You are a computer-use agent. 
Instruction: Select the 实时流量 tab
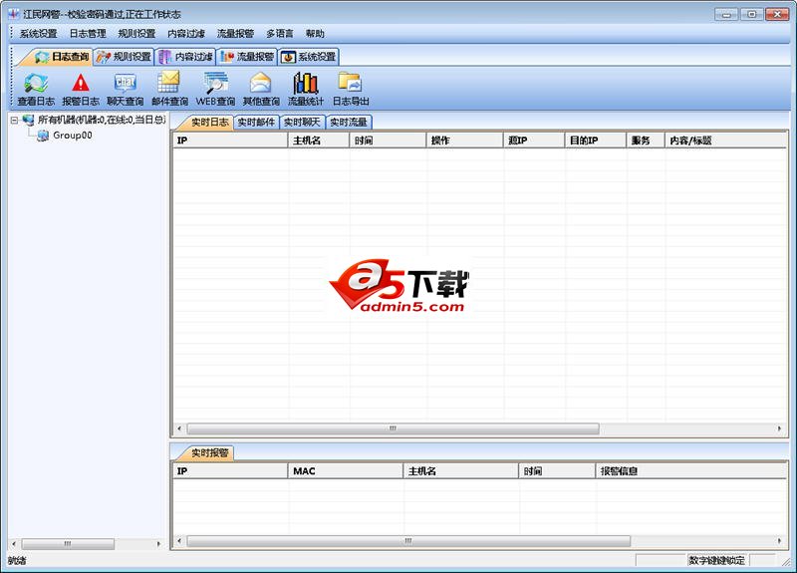pyautogui.click(x=349, y=122)
